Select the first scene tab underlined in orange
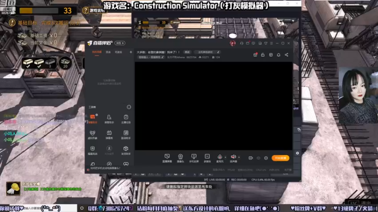The image size is (378, 212). [x=97, y=52]
